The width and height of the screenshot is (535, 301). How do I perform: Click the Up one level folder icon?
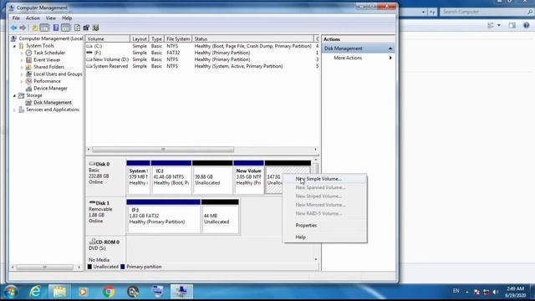[35, 28]
